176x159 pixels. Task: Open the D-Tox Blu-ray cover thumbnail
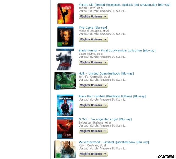pos(65,128)
